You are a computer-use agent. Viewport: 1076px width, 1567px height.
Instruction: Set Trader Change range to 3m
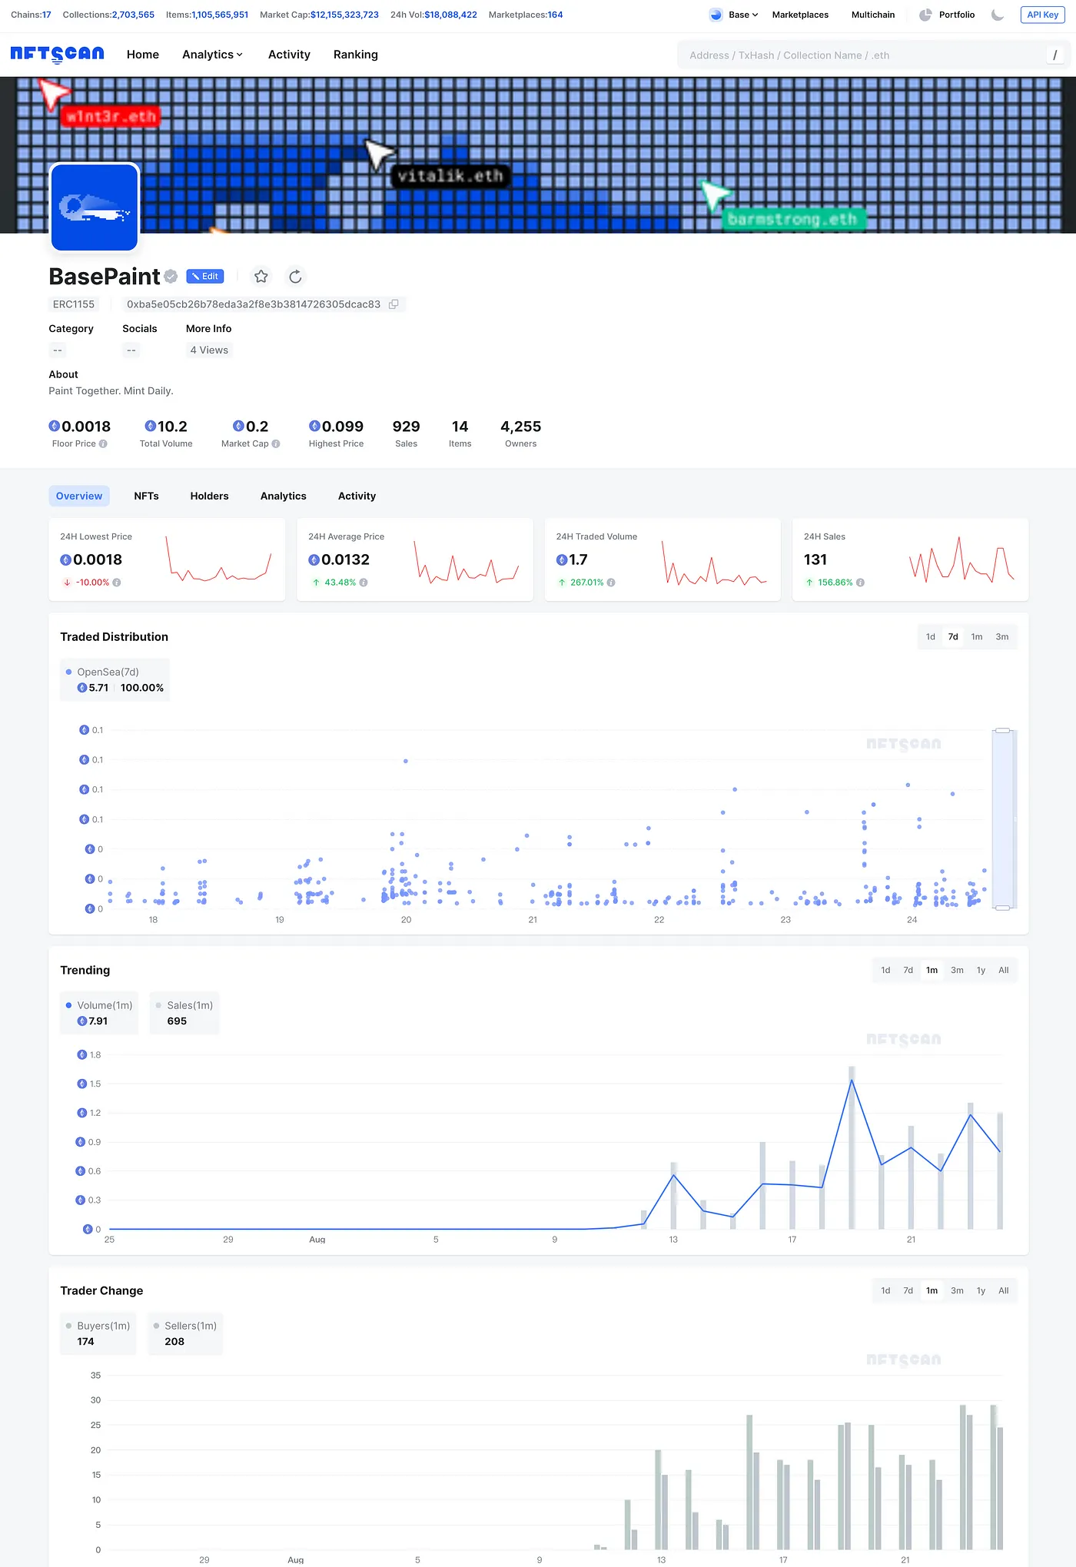(957, 1291)
